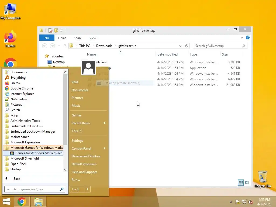Click the network tray icon
The image size is (276, 207).
click(x=244, y=202)
